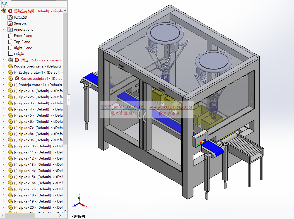The image size is (294, 219).
Task: Click the filter funnel icon above the feature tree
Action: pos(4,4)
